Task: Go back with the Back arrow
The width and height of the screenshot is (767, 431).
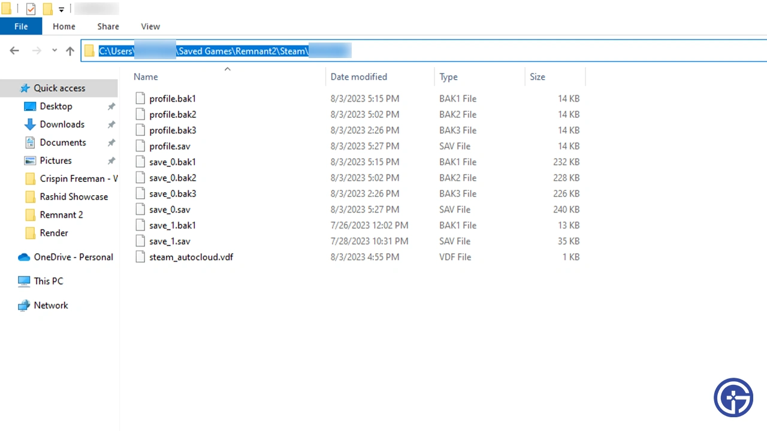Action: click(x=14, y=51)
